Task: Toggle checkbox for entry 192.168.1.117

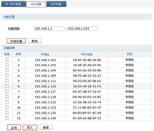Action: 7,91
